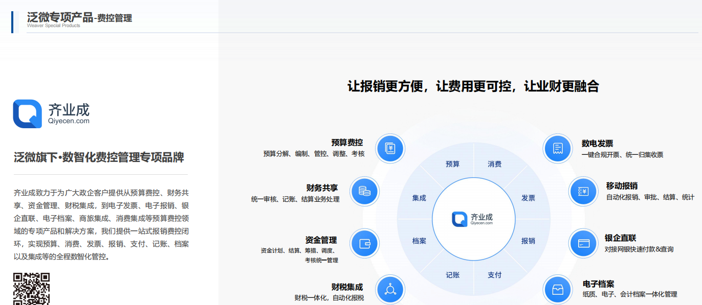
Task: Click the 数电发票 invoice icon
Action: tap(557, 148)
